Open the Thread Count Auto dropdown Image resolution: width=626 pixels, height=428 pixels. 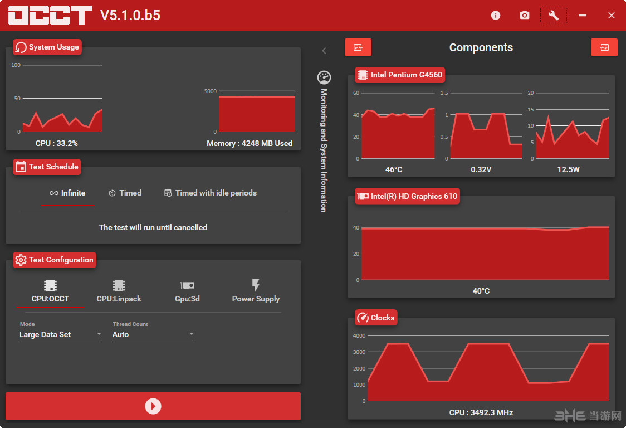coord(153,334)
